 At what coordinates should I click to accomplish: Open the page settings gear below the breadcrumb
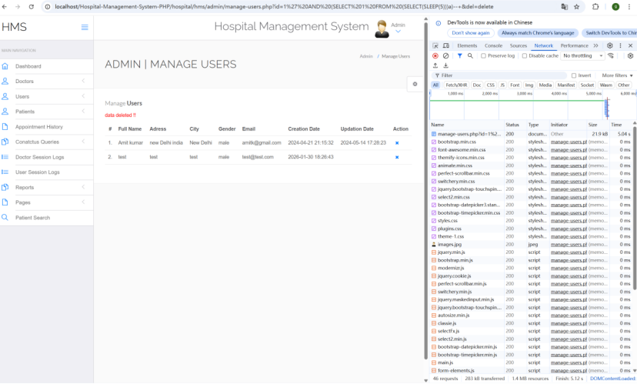(x=415, y=84)
